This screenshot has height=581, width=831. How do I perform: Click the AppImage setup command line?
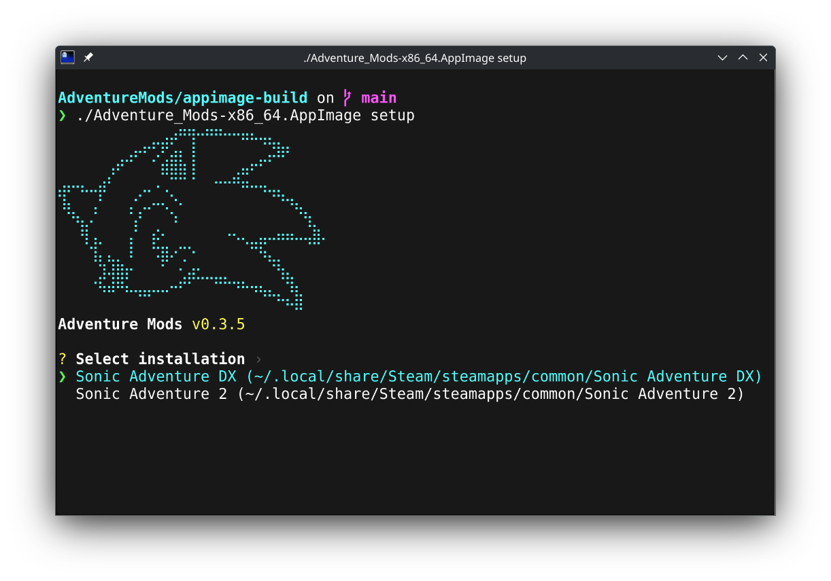tap(245, 116)
